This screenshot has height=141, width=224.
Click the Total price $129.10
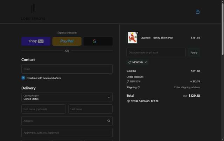[194, 96]
